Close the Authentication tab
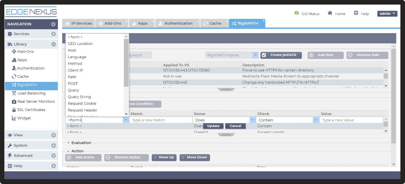 point(198,21)
